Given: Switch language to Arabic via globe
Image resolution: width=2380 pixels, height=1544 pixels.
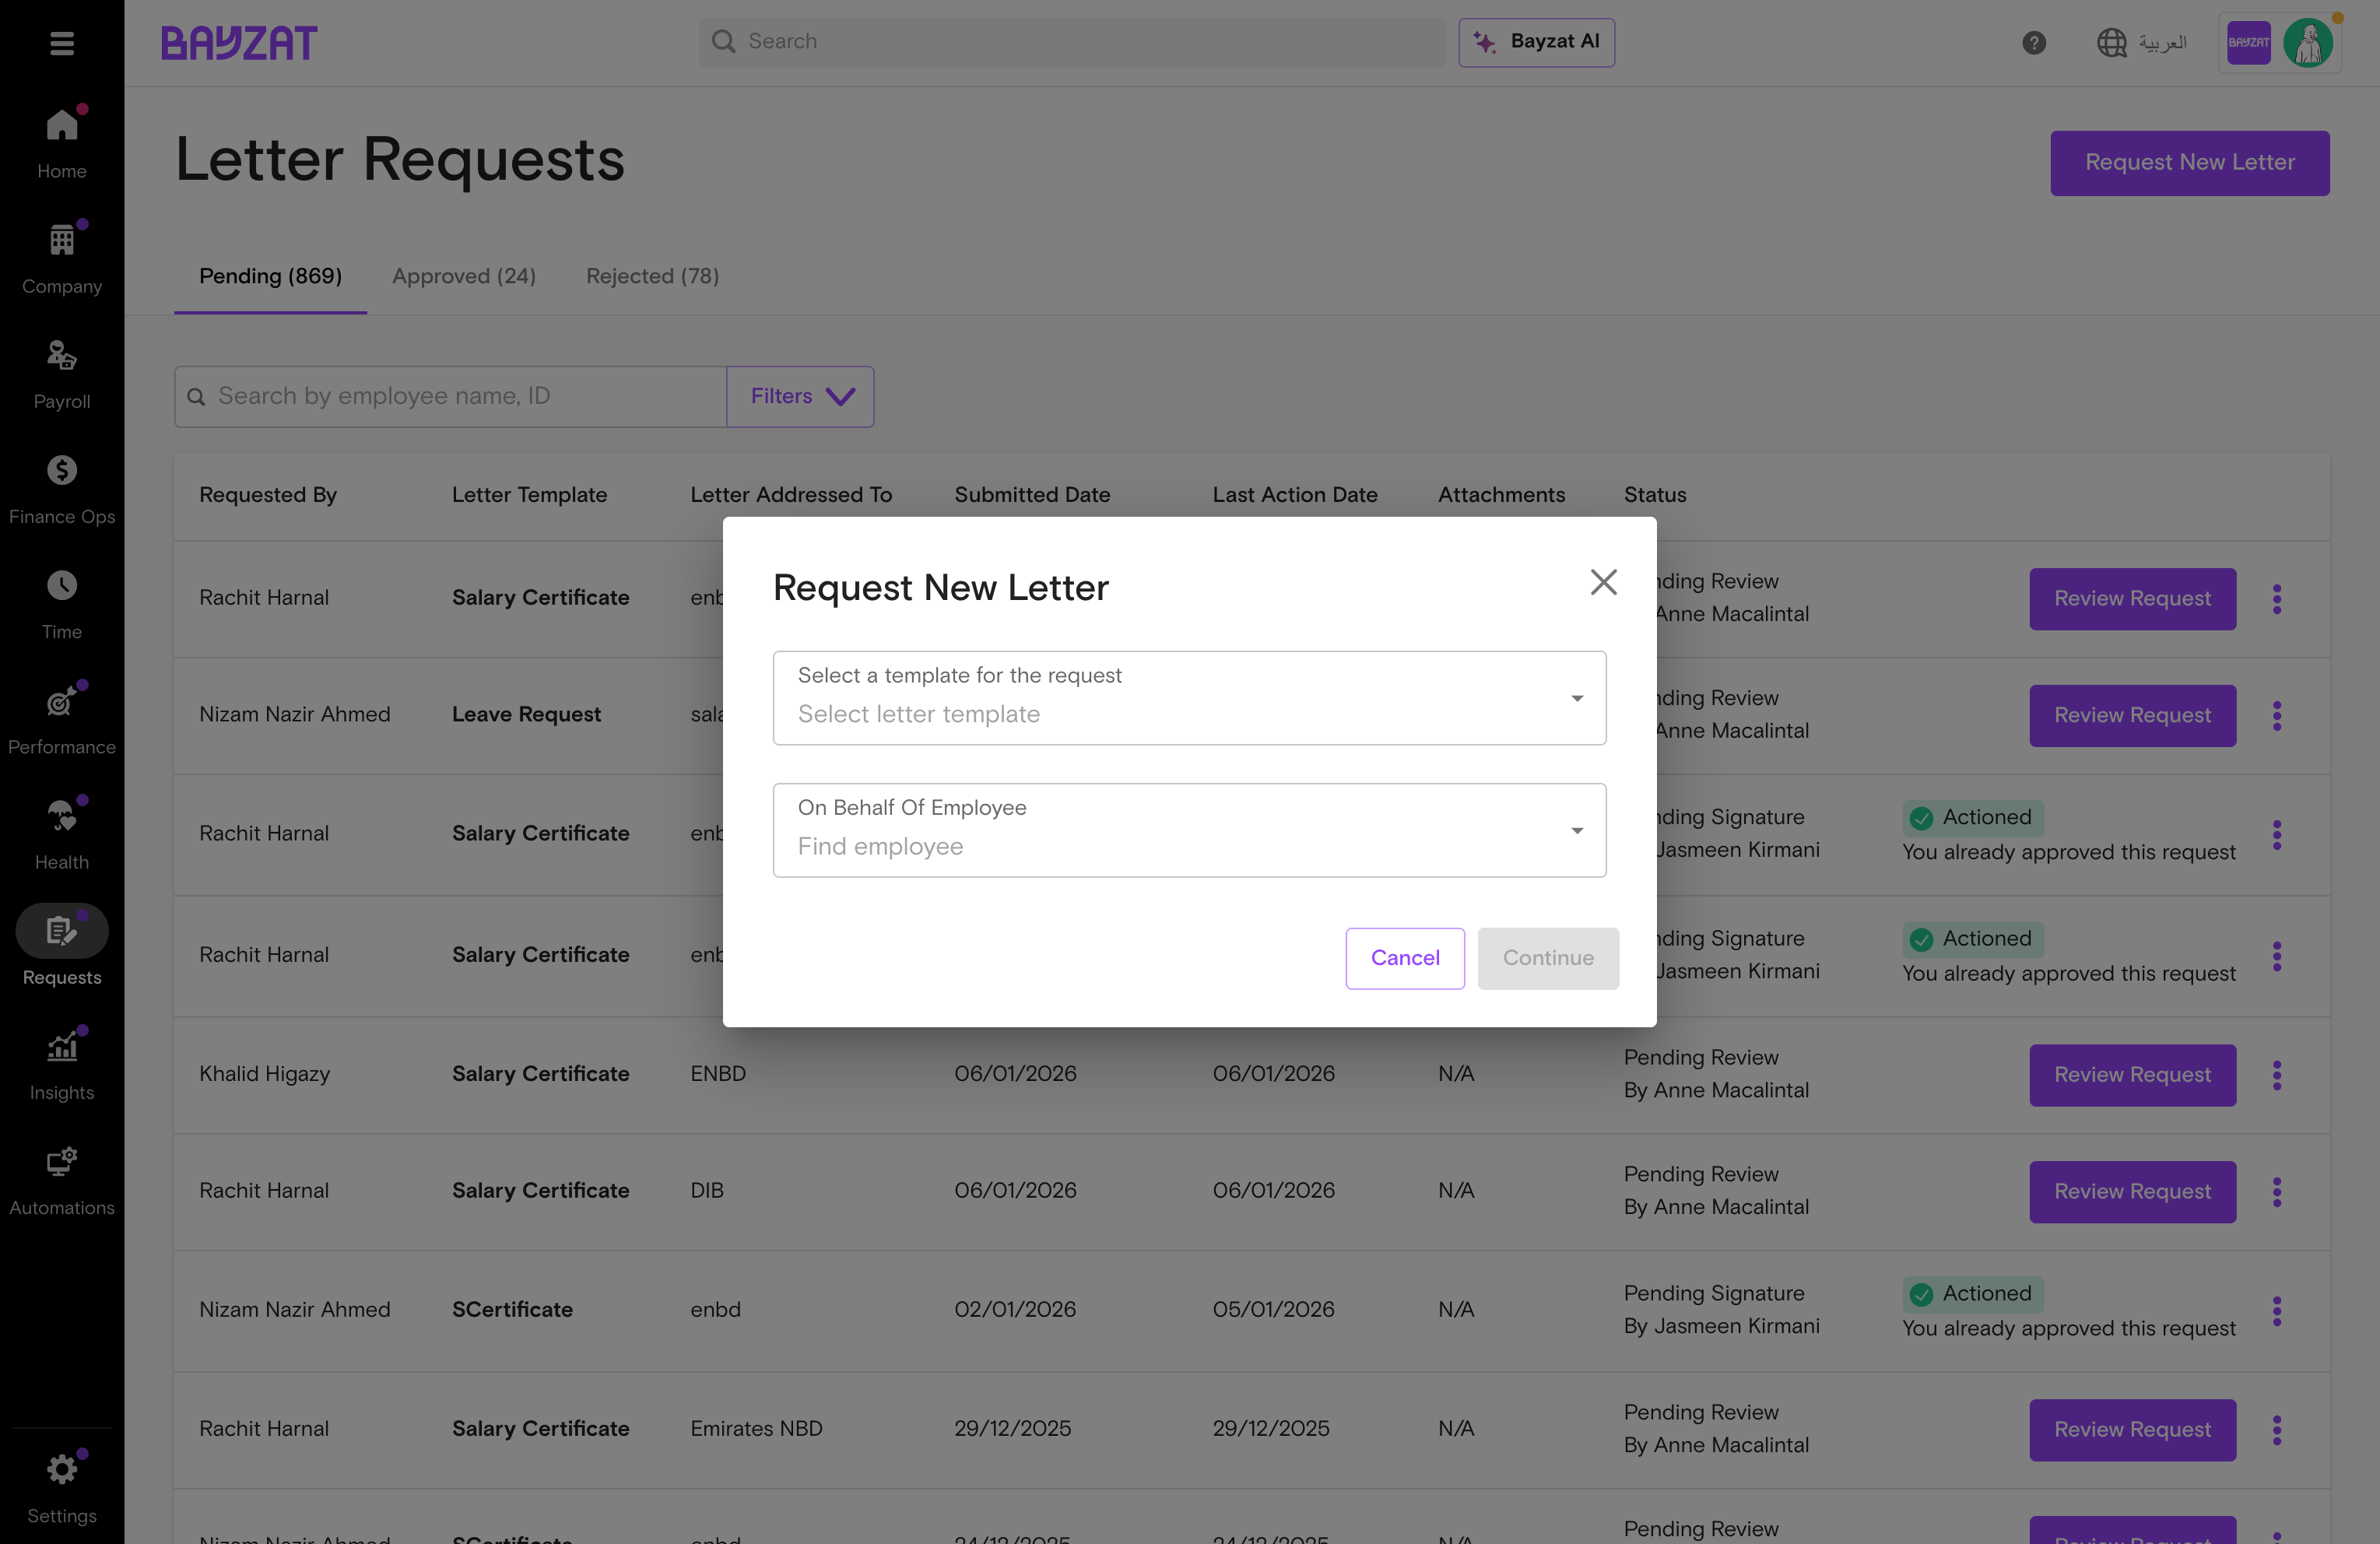Looking at the screenshot, I should [x=2141, y=42].
